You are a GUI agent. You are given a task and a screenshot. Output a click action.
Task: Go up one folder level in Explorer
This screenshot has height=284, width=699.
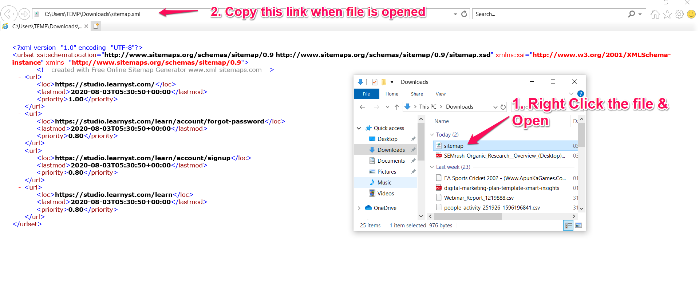[x=397, y=107]
